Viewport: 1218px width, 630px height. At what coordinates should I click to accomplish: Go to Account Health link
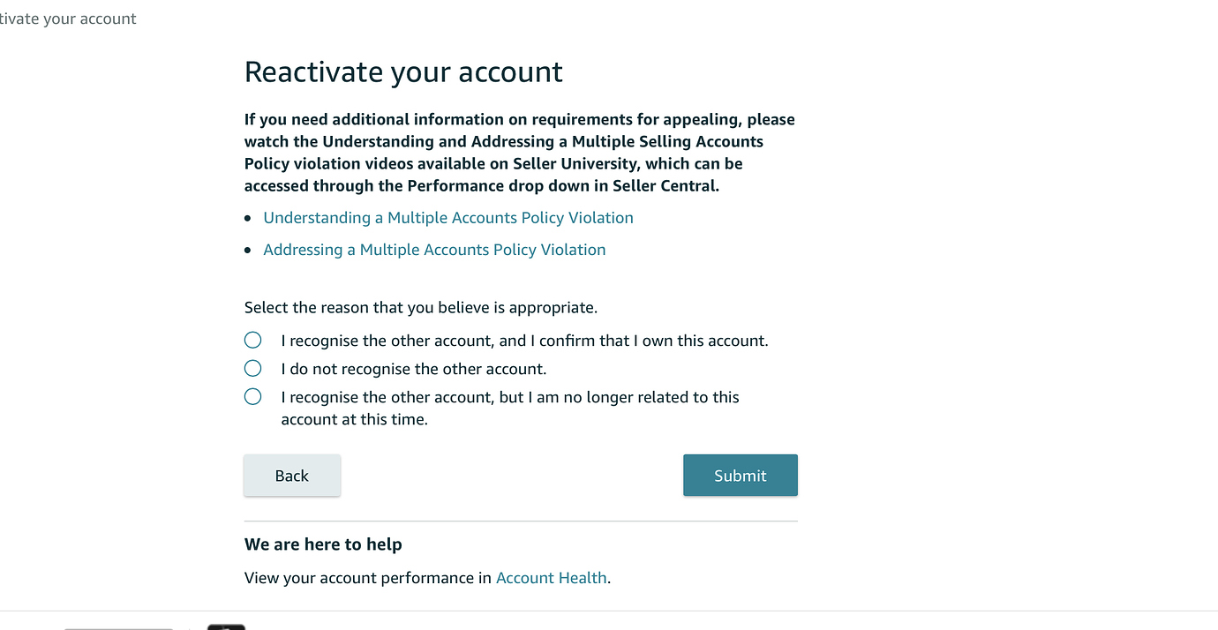pos(551,578)
